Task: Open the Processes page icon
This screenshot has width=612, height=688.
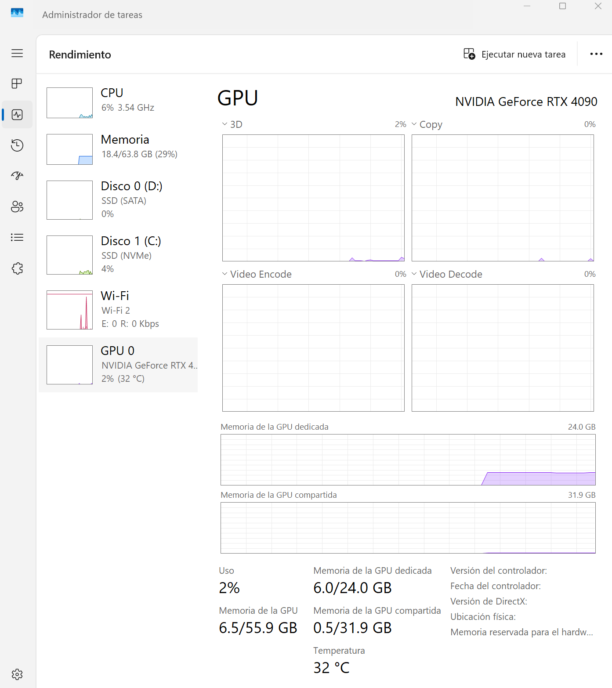Action: click(17, 83)
